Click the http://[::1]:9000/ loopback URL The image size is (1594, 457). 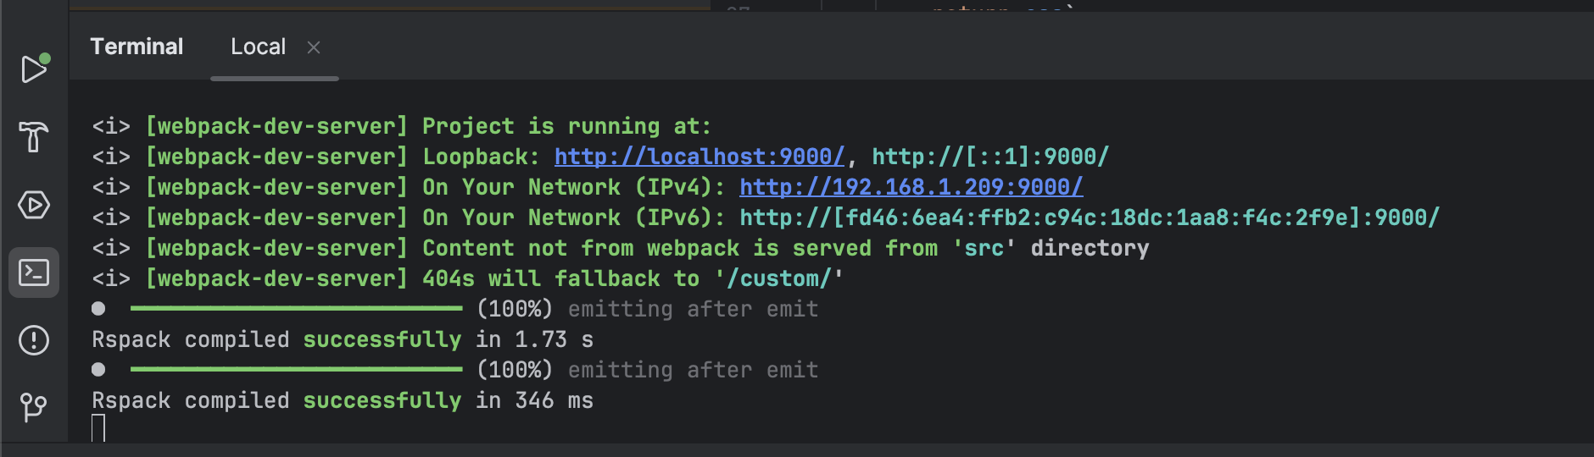tap(990, 157)
